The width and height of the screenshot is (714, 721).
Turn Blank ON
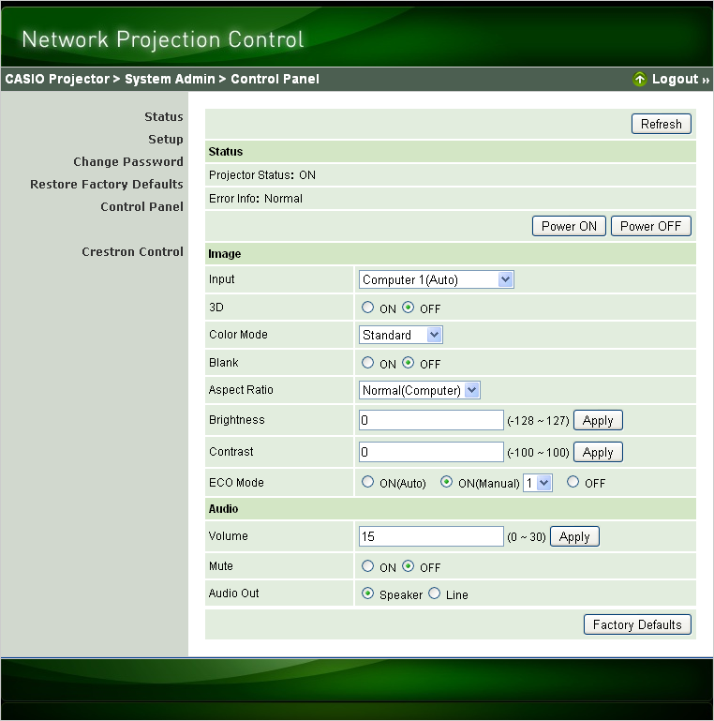(367, 363)
